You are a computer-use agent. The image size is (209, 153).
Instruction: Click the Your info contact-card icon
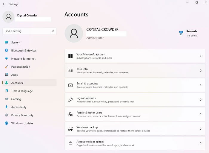tap(70, 70)
